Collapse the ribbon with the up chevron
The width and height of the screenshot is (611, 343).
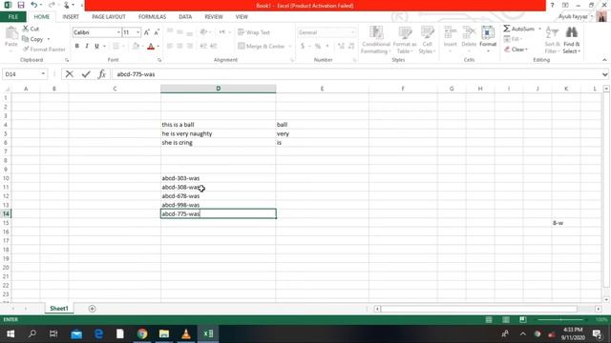604,60
